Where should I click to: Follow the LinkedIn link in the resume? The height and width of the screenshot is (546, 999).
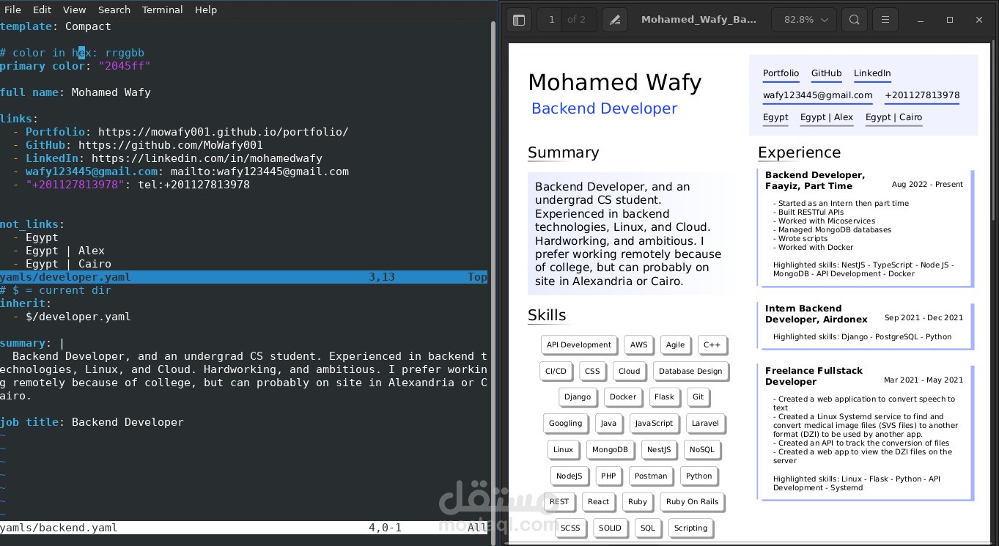coord(872,73)
